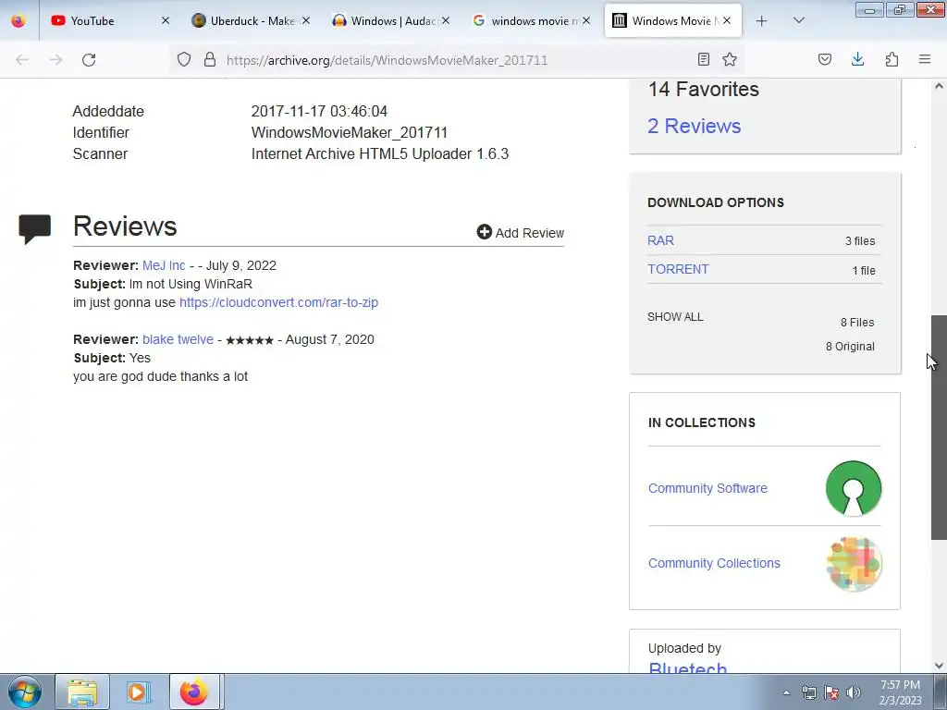
Task: Switch to the YouTube tab
Action: point(110,21)
